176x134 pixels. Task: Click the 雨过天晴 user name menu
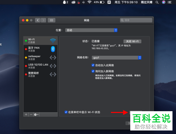coord(146,2)
